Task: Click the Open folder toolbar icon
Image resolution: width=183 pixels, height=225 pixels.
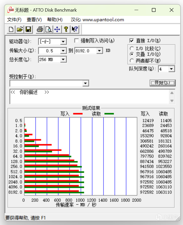Action: 20,29
